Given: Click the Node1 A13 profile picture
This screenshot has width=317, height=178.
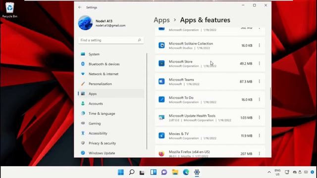Looking at the screenshot, I should tap(85, 23).
